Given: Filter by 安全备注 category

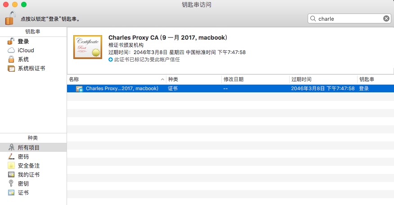Looking at the screenshot, I should [x=28, y=166].
